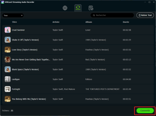
Task: Click THE TORTURED POETS DEPARTMENT album cell
Action: pyautogui.click(x=102, y=89)
